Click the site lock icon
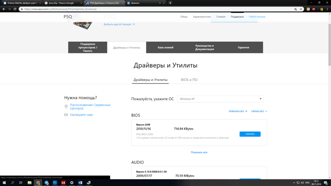The height and width of the screenshot is (186, 331). tap(22, 9)
